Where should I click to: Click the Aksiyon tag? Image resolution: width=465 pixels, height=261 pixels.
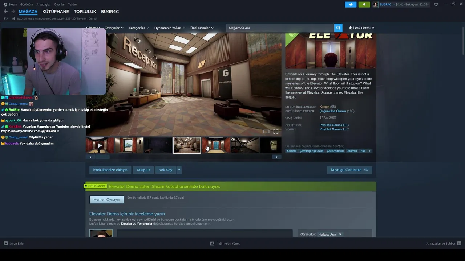pos(352,151)
